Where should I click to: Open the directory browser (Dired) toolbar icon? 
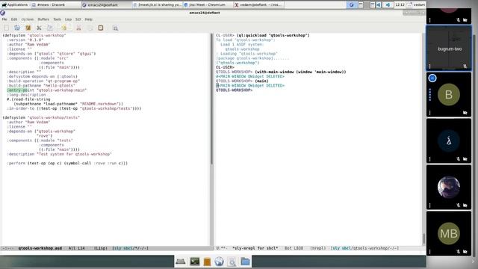coord(28,28)
